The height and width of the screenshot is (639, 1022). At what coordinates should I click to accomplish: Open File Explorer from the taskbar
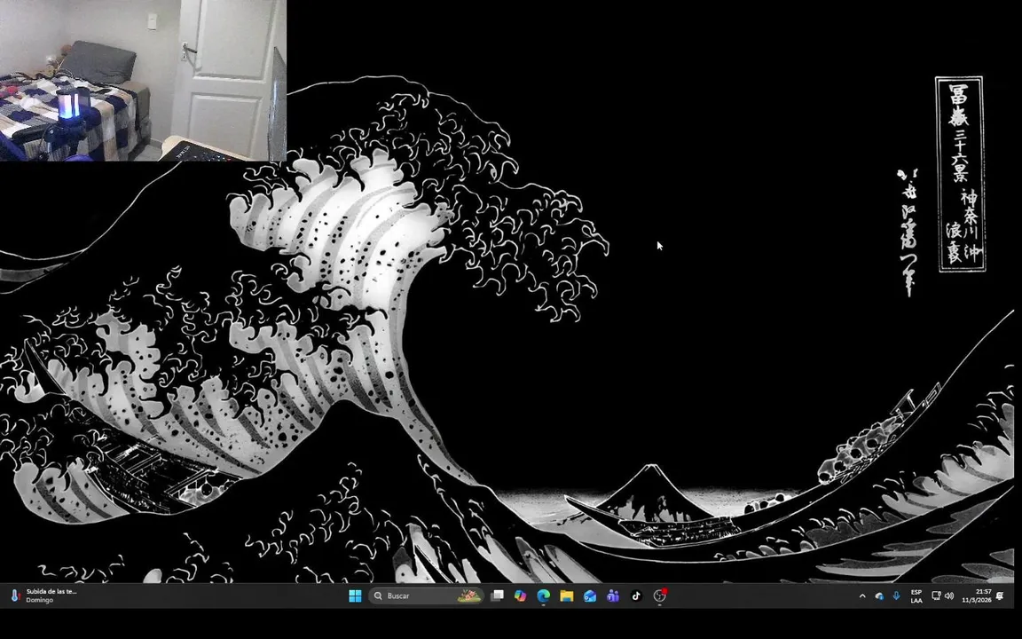pyautogui.click(x=566, y=596)
